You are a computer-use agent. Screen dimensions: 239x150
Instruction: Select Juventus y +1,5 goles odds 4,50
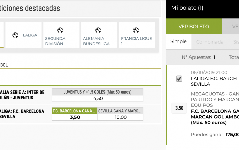click(x=98, y=98)
